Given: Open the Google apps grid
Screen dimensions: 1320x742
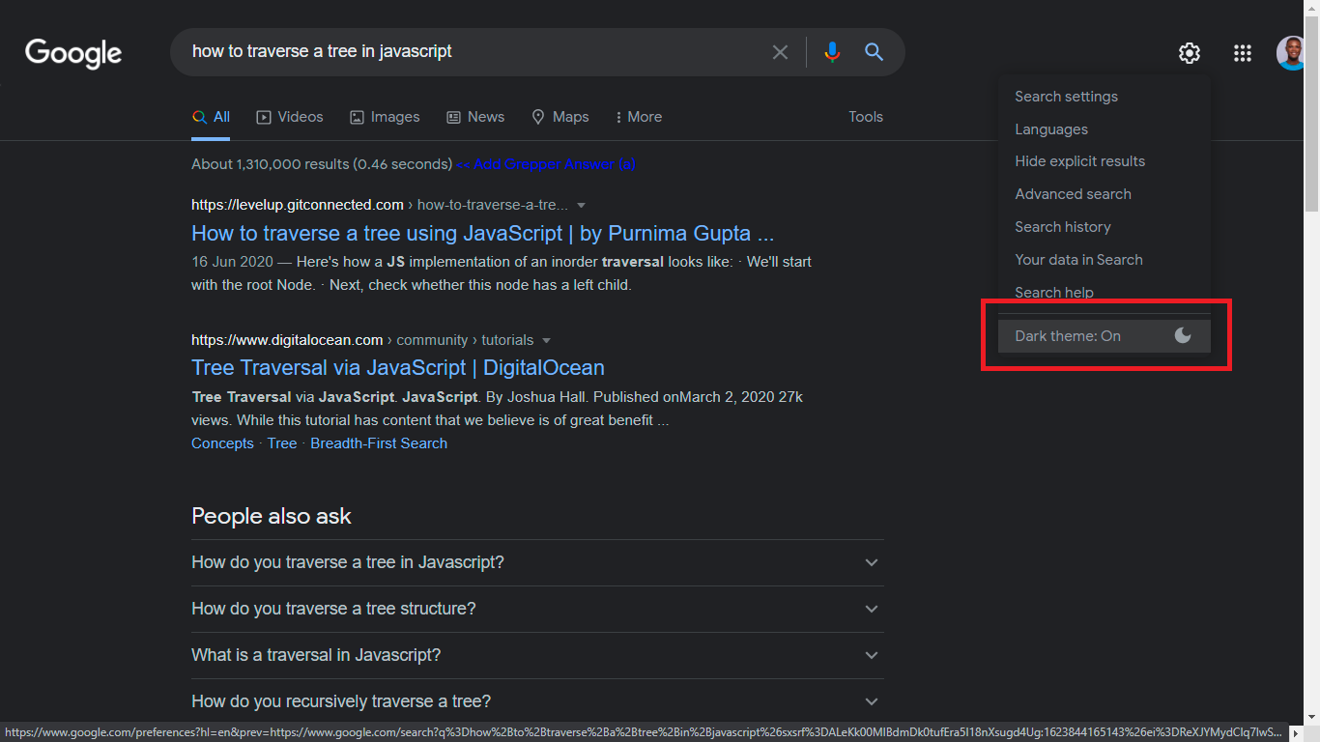Looking at the screenshot, I should (1243, 53).
